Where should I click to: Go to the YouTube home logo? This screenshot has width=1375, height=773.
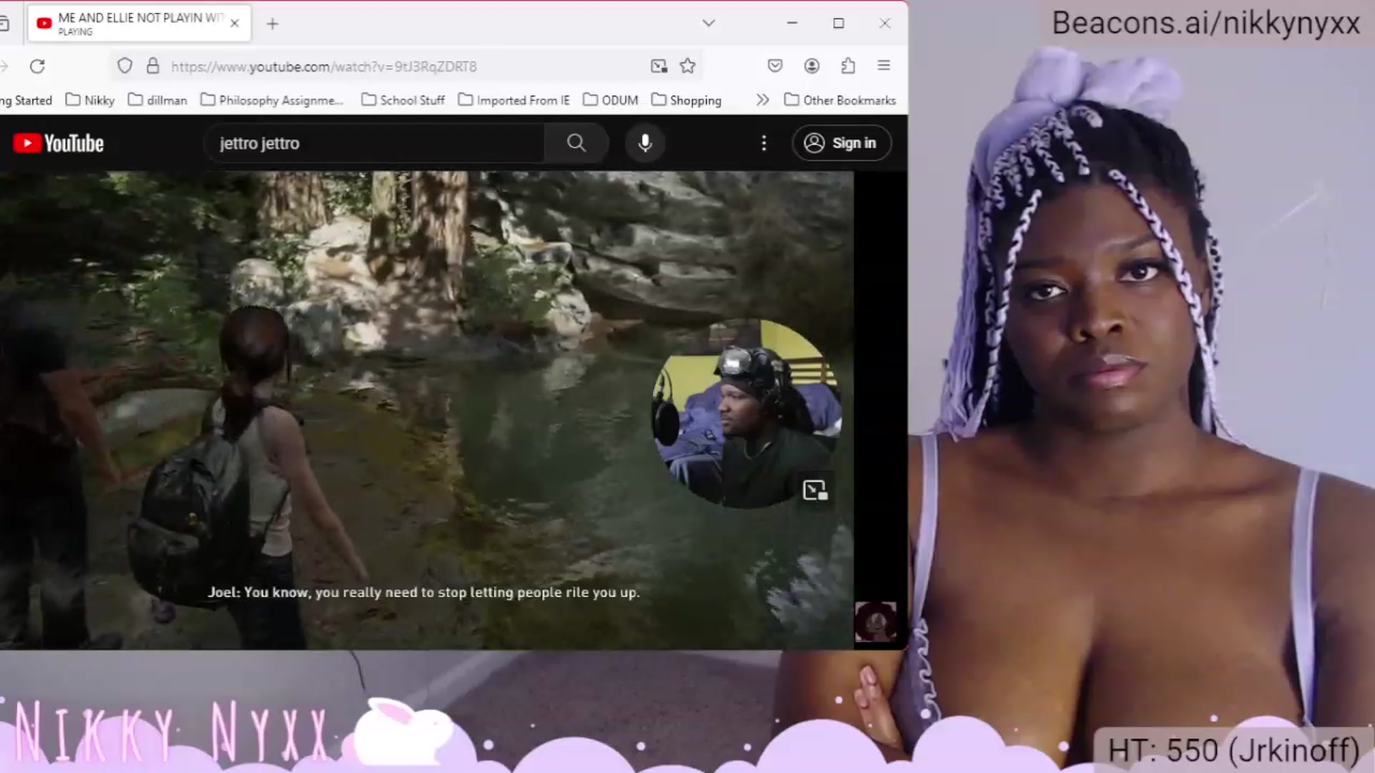tap(59, 143)
